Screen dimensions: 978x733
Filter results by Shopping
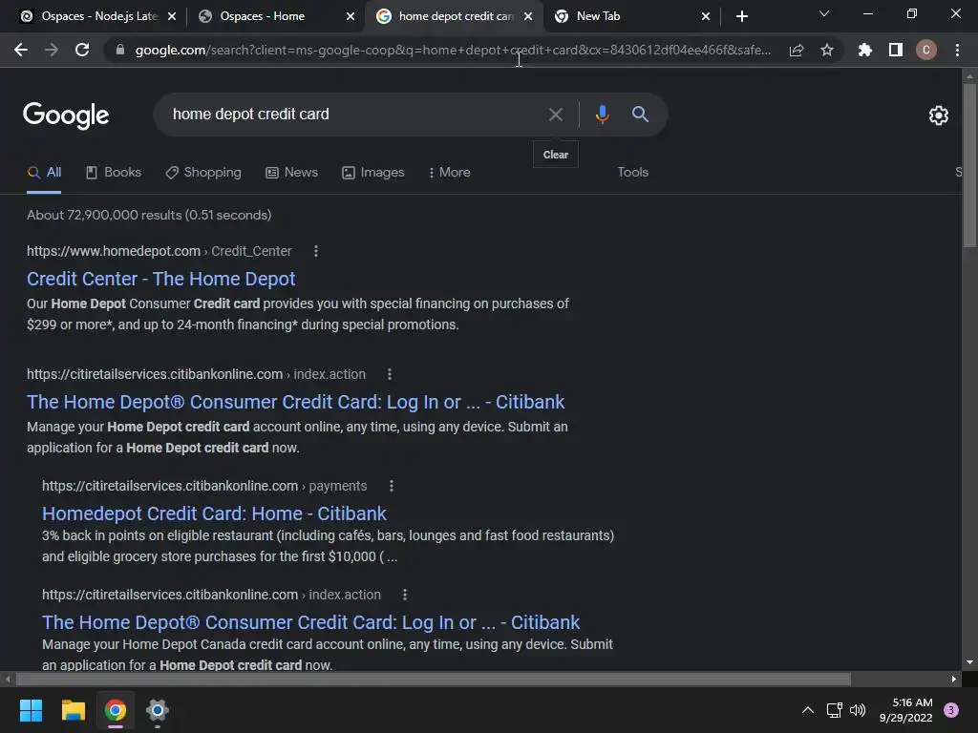pos(203,173)
